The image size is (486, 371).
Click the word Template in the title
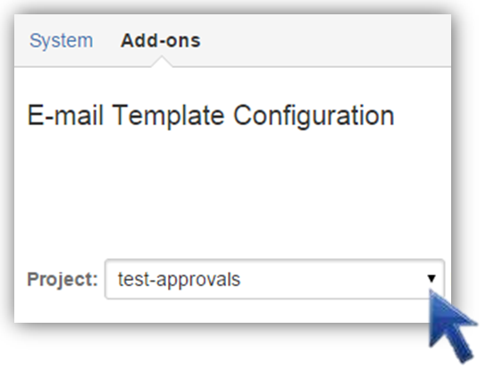(x=168, y=115)
